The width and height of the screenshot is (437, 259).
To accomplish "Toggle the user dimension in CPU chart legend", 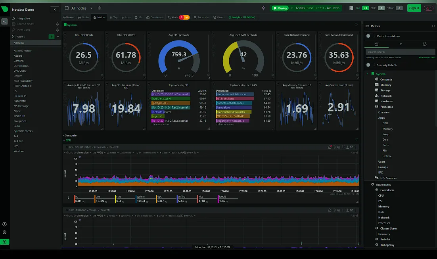I will click(103, 199).
